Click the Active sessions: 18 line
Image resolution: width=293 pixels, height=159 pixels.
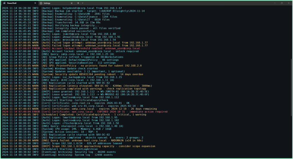click(x=50, y=132)
